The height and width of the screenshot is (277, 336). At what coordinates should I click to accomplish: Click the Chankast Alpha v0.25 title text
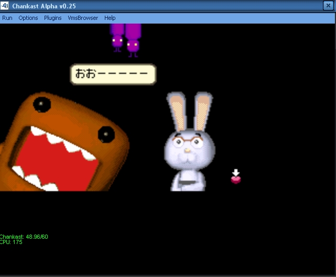(44, 6)
